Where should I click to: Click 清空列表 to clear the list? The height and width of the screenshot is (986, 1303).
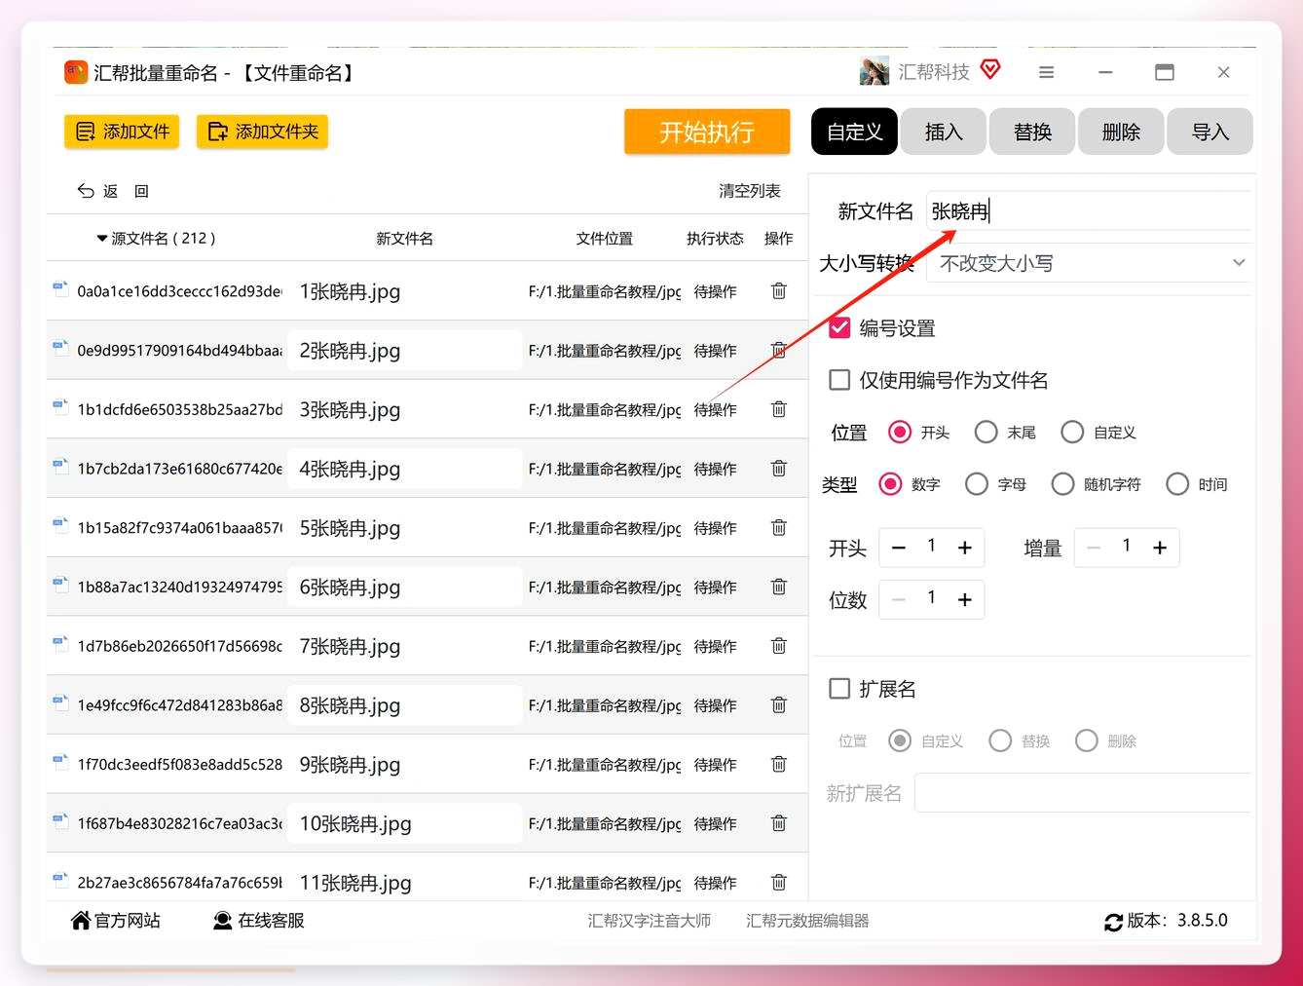coord(750,191)
